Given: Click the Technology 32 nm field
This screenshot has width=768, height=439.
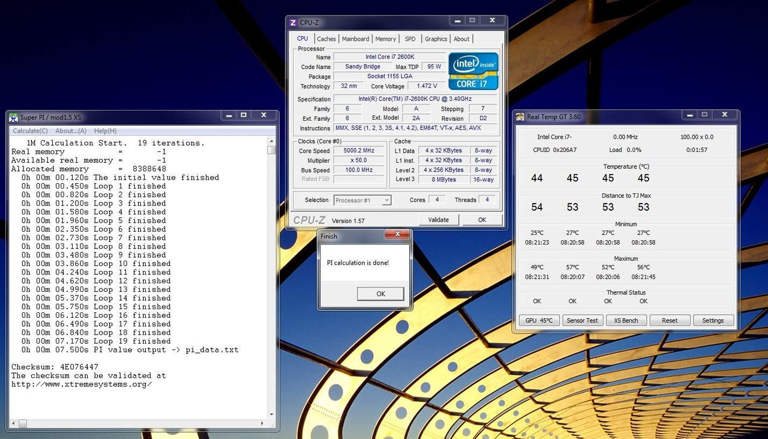Looking at the screenshot, I should (348, 86).
